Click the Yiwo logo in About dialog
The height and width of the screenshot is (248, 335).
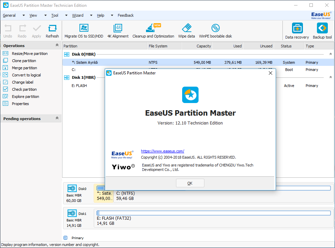click(123, 167)
